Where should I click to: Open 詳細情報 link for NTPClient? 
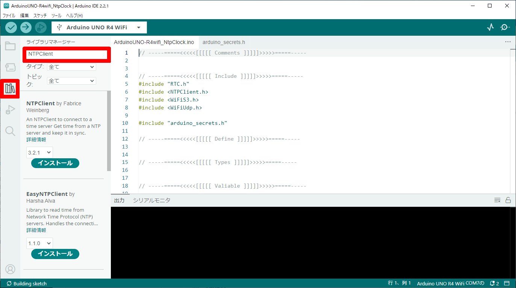click(x=36, y=140)
